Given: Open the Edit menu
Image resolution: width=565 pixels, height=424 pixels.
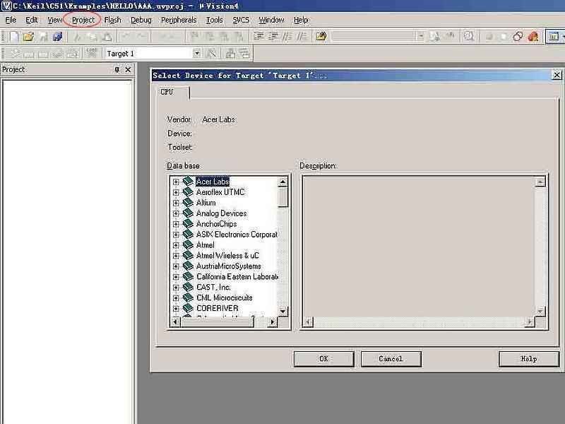Looking at the screenshot, I should (x=31, y=20).
